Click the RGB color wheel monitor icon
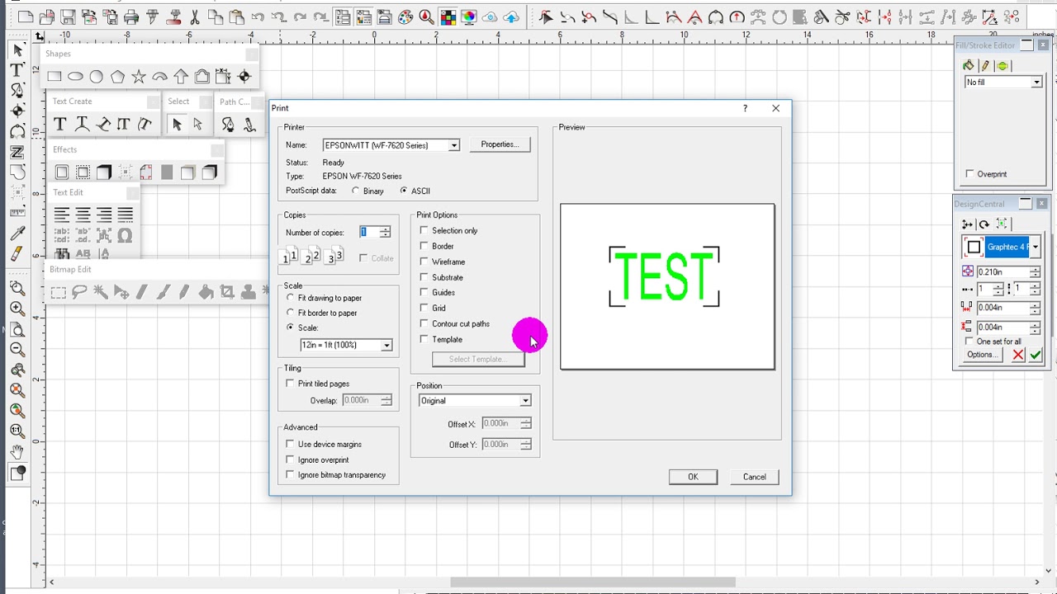 tap(469, 16)
